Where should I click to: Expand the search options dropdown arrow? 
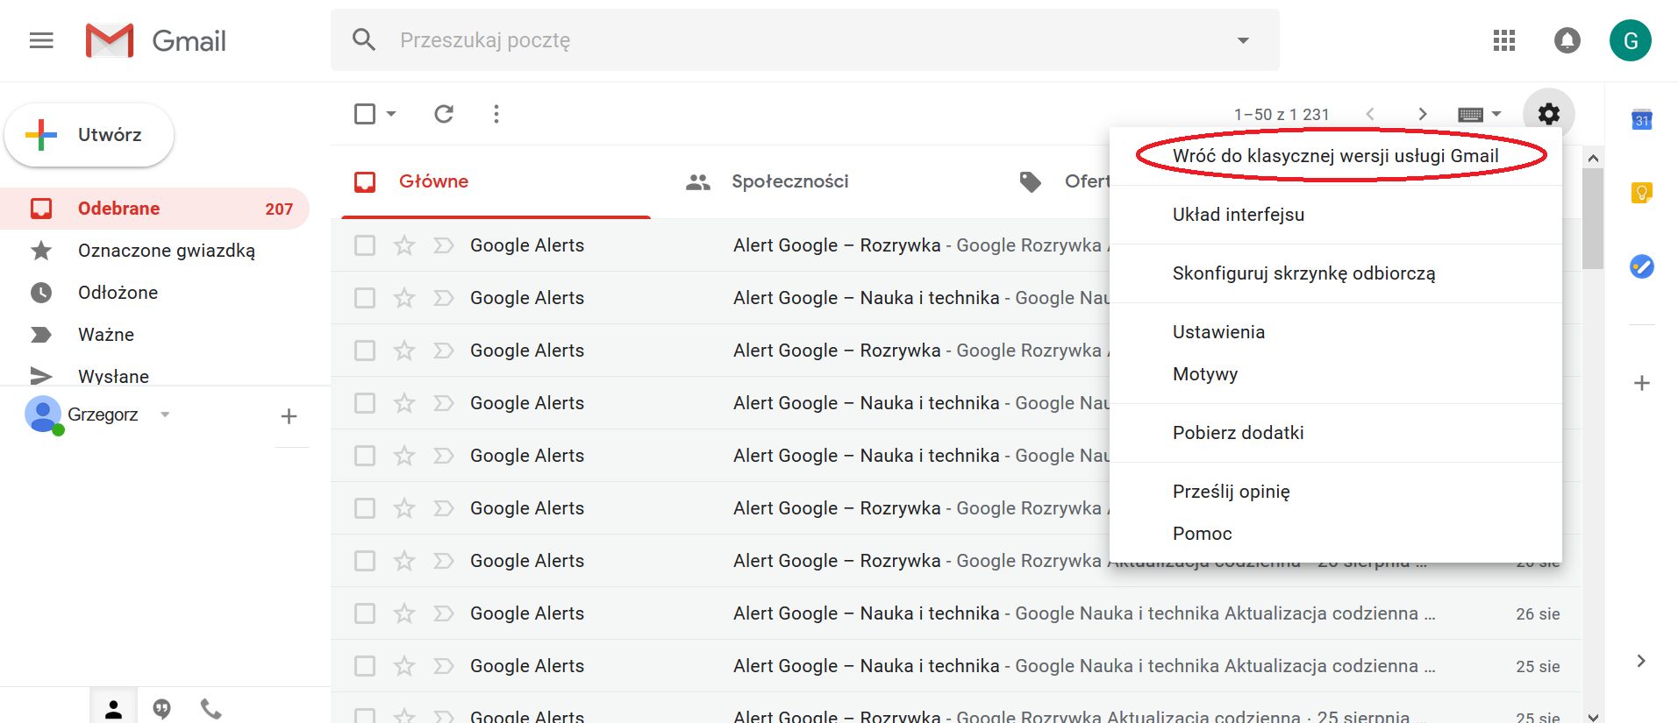(x=1243, y=40)
